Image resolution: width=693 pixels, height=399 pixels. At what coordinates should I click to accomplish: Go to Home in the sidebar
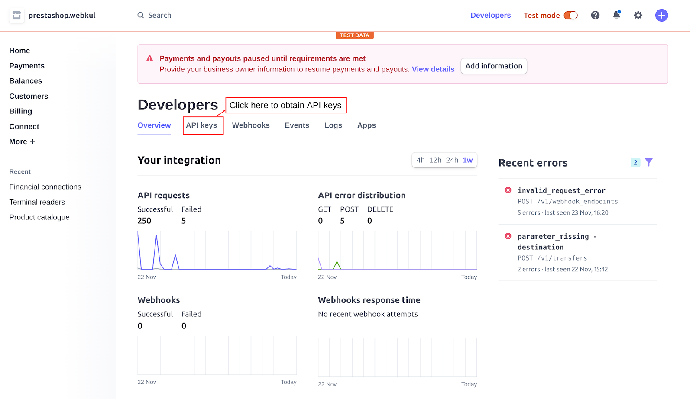19,51
